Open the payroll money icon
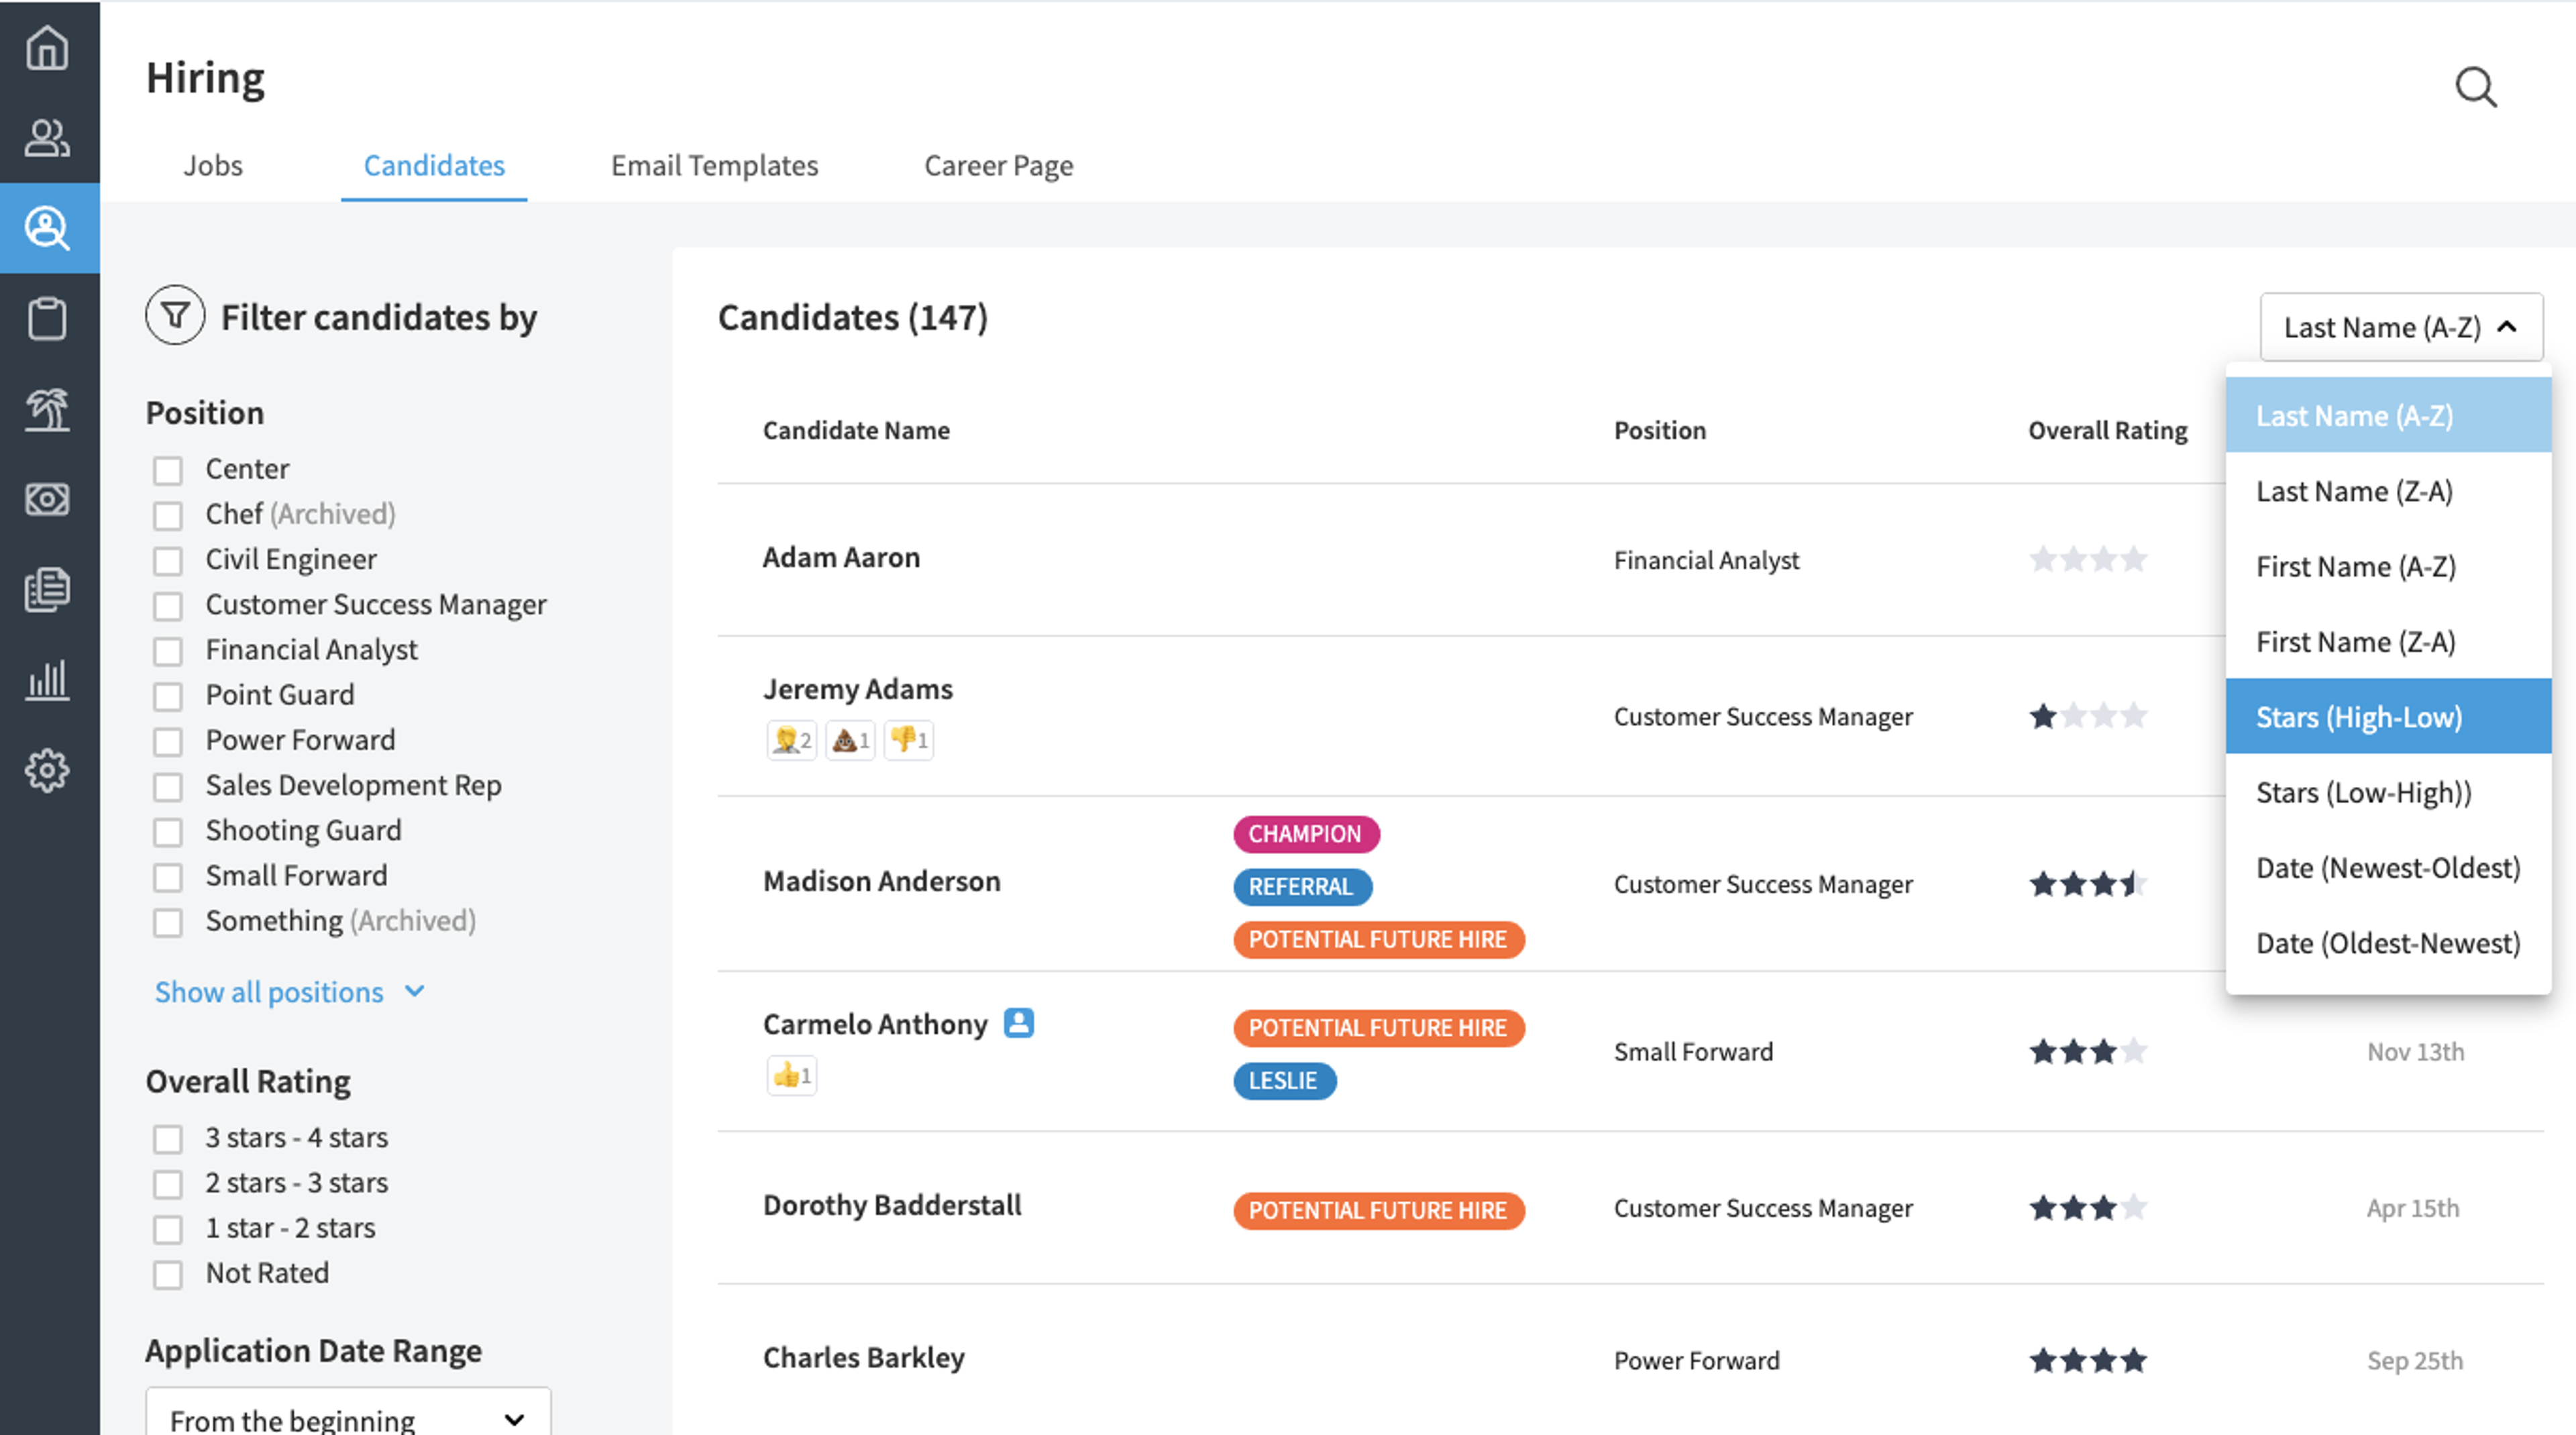 tap(47, 498)
